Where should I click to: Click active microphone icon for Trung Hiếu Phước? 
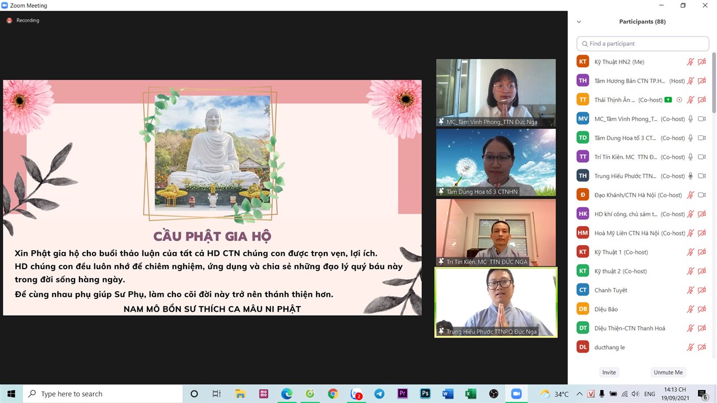[691, 176]
